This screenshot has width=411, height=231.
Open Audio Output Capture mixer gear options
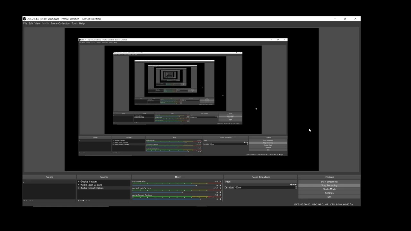click(220, 199)
